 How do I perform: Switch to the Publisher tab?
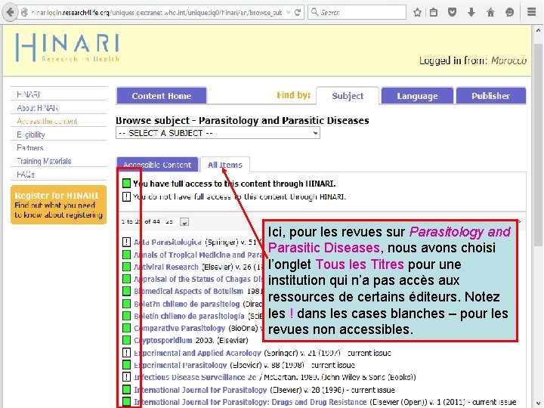[x=491, y=96]
